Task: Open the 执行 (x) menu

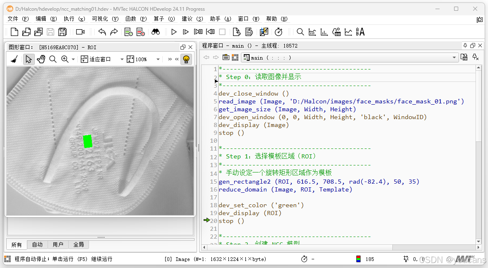Action: 75,19
